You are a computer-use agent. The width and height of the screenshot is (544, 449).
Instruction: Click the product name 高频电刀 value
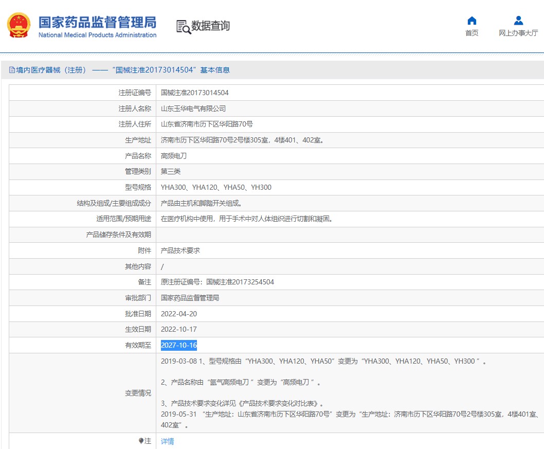click(174, 156)
